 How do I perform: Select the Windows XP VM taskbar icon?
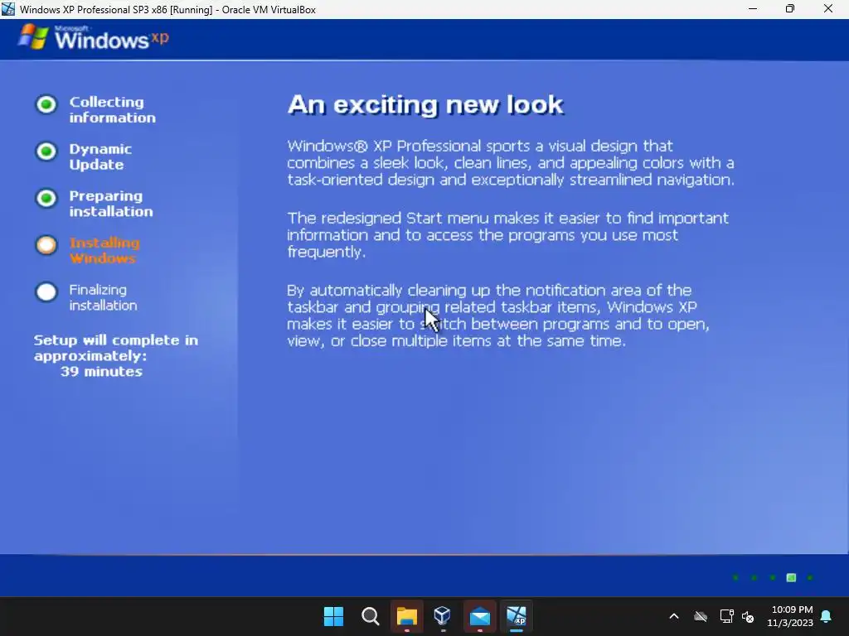(x=516, y=615)
